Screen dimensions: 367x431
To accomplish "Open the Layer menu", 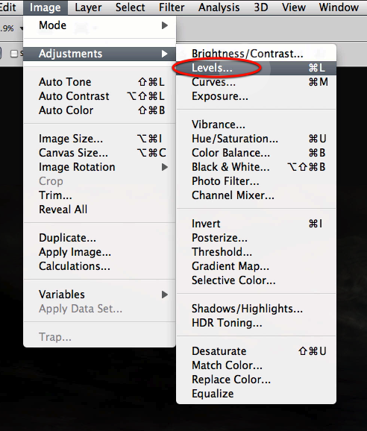I will pos(88,7).
